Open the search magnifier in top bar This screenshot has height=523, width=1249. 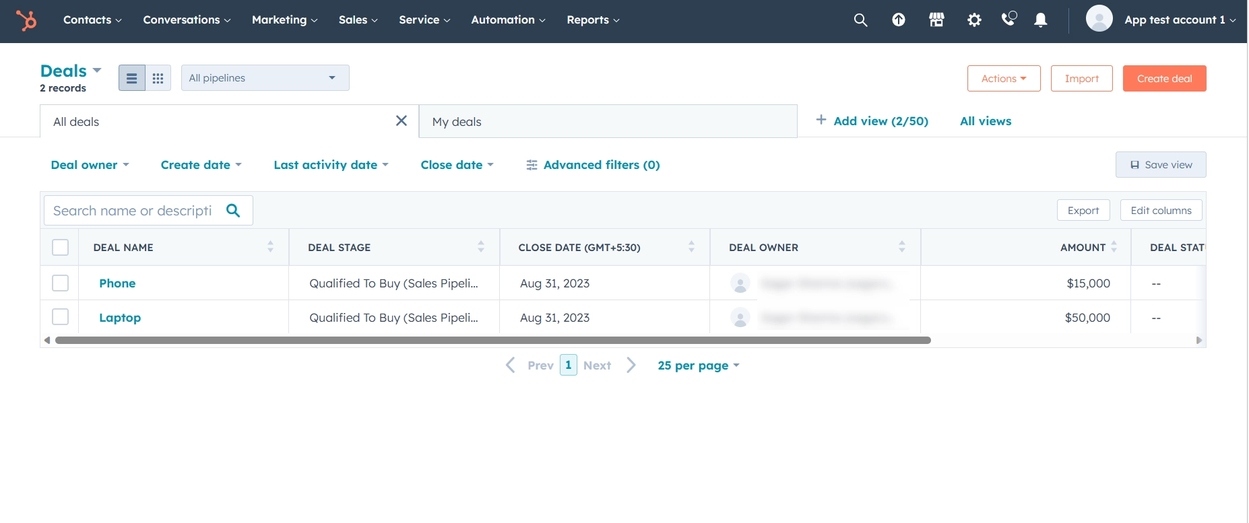pyautogui.click(x=860, y=20)
